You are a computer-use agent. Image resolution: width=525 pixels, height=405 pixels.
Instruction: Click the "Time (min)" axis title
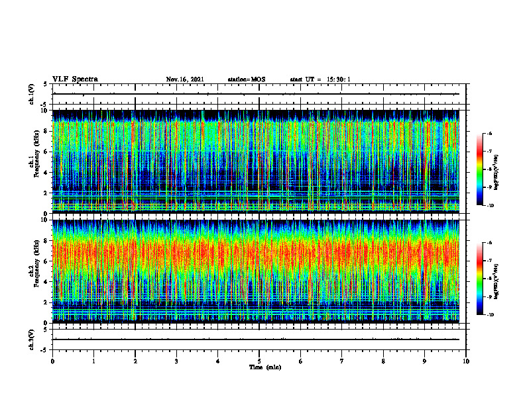[x=265, y=367]
